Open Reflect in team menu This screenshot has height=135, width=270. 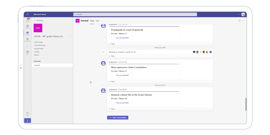click(36, 55)
